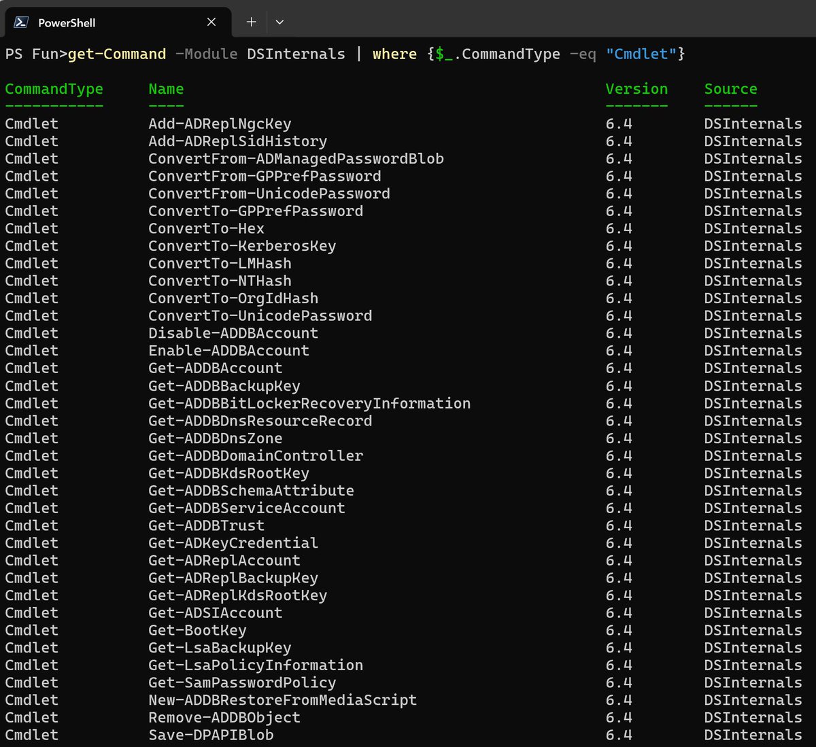Click Get-ADDBKdsRootKey
The width and height of the screenshot is (816, 747).
coord(228,473)
